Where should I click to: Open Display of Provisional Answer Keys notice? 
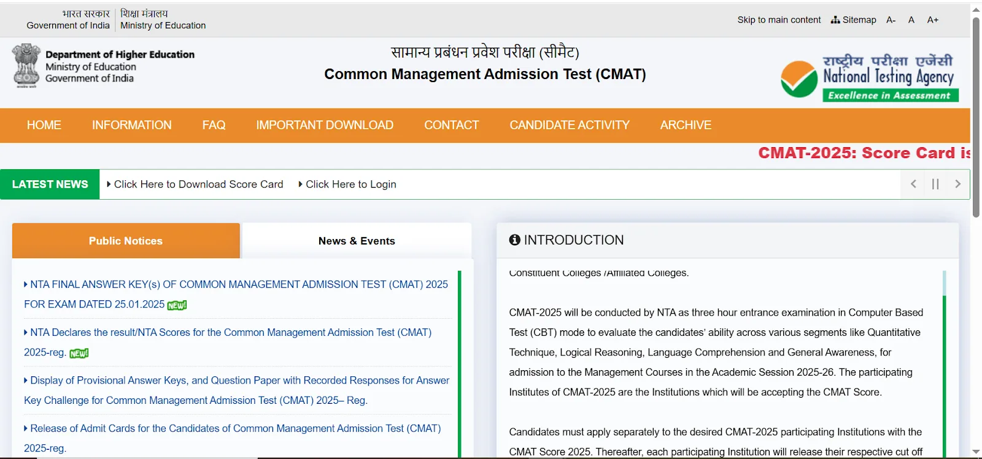coord(236,390)
